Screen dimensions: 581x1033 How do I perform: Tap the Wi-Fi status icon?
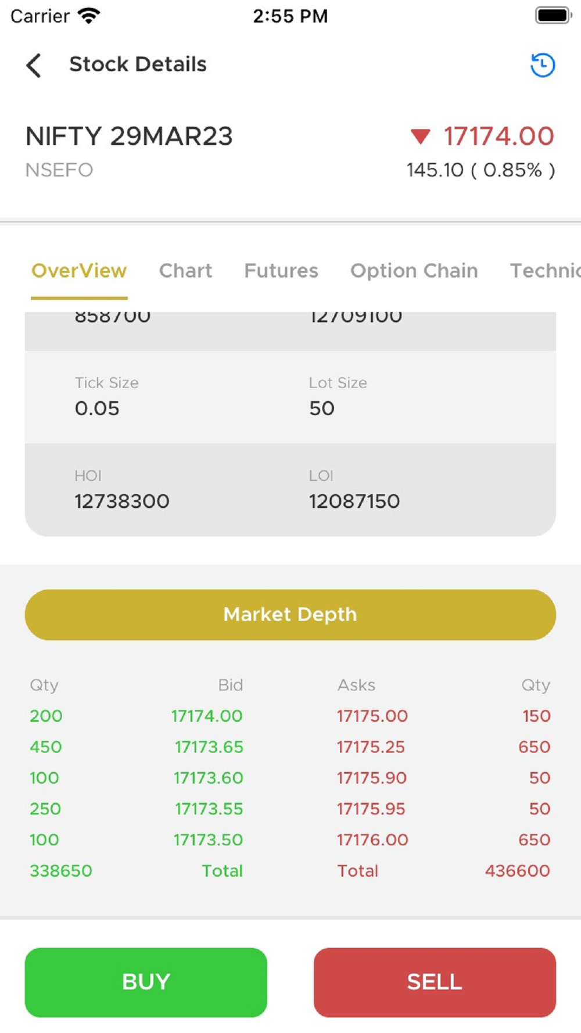point(89,16)
